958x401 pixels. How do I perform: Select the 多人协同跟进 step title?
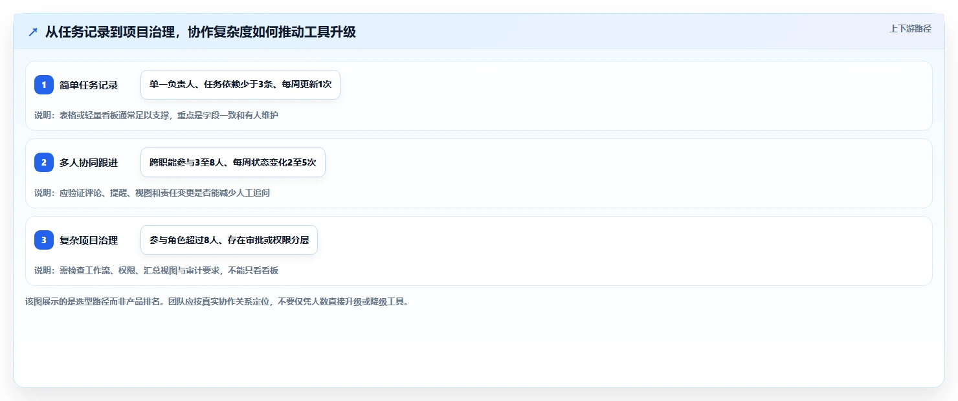point(89,162)
